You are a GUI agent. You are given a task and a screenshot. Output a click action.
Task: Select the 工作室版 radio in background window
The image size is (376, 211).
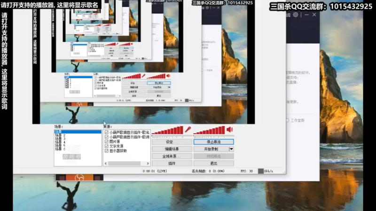287,121
